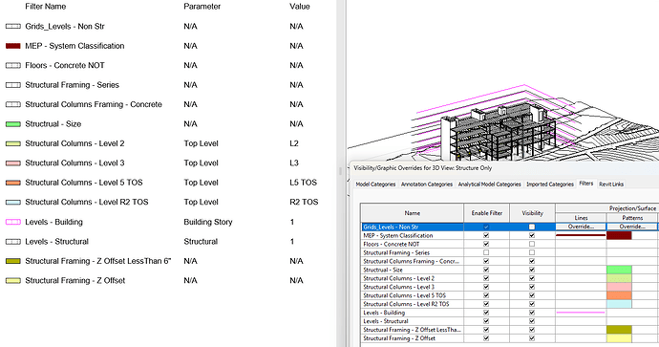659x347 pixels.
Task: Toggle Visibility for Structural Columns - Level 2
Action: pos(532,278)
